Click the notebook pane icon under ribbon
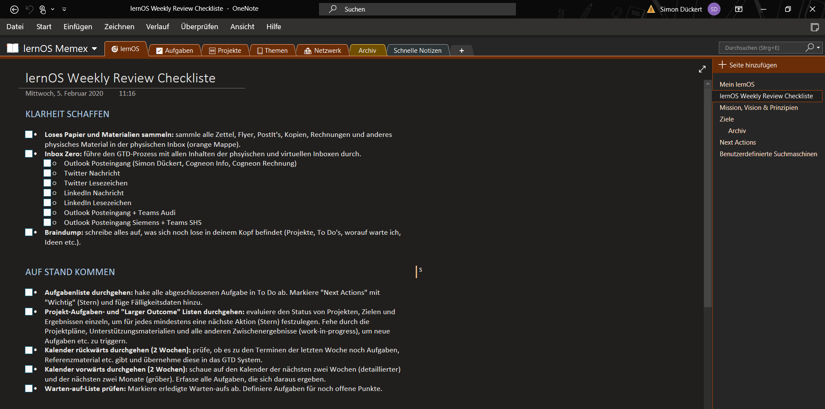825x409 pixels. coord(814,27)
